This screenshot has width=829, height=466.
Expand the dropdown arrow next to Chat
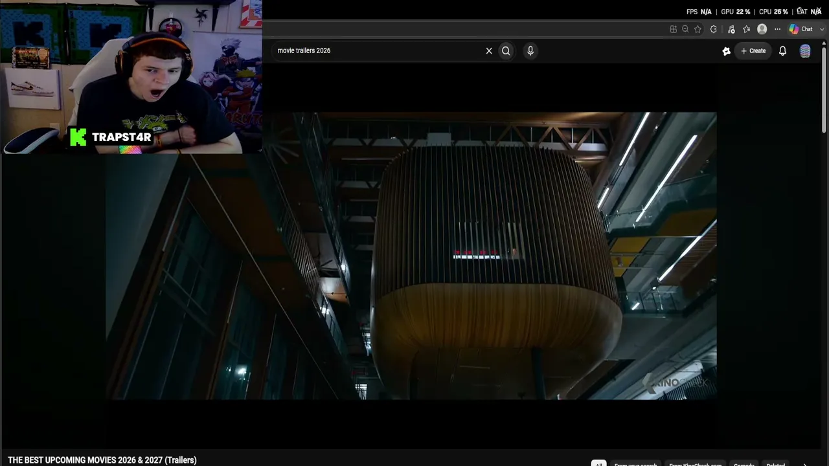coord(823,29)
